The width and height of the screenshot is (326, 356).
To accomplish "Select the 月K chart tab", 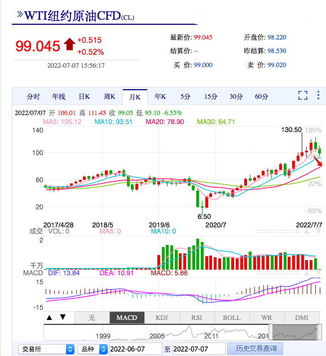I will click(x=135, y=97).
